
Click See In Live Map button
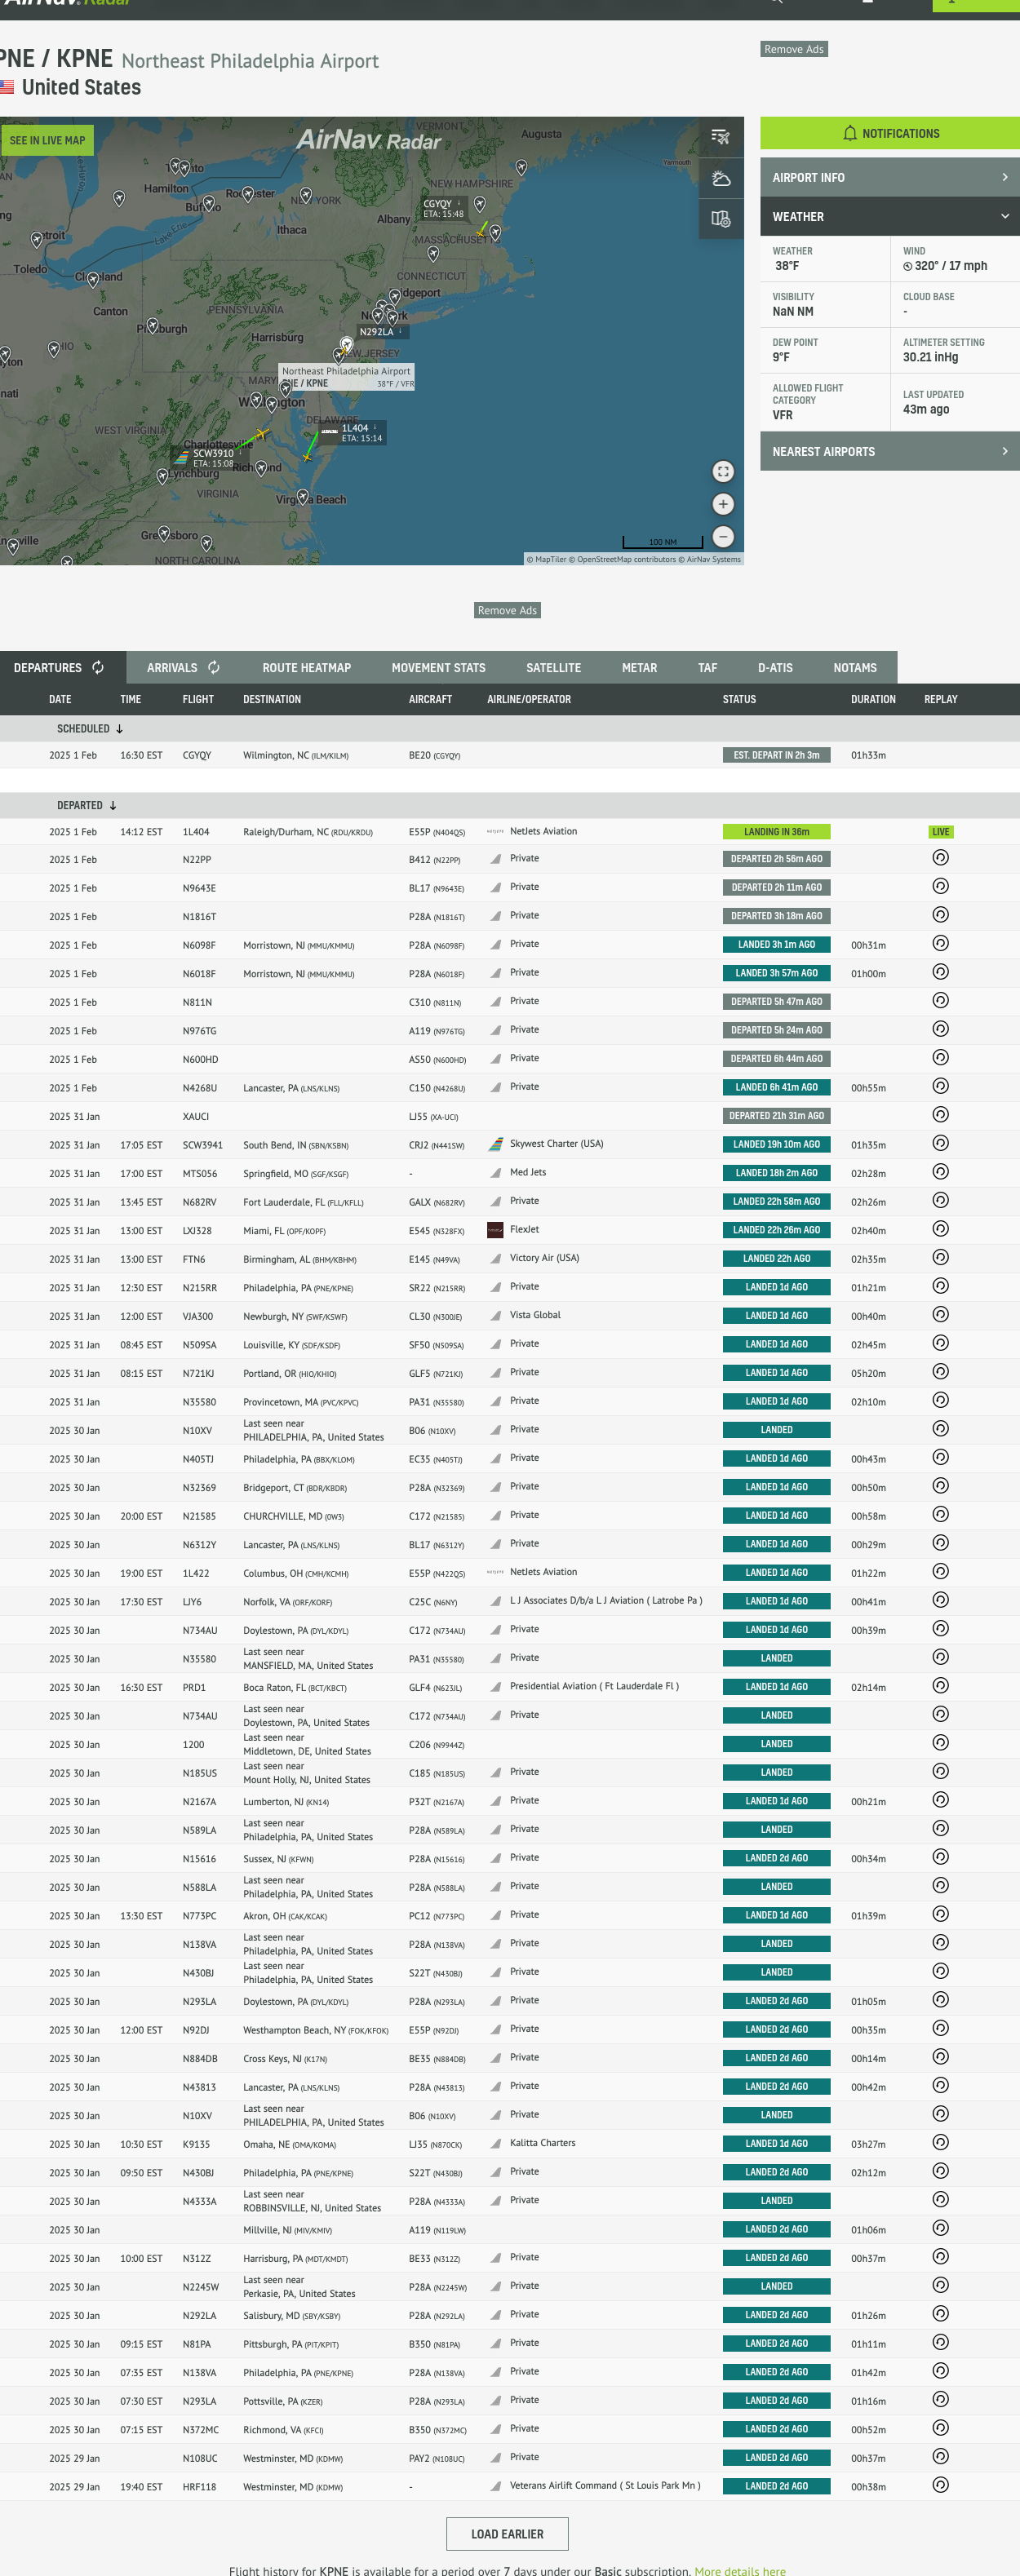coord(47,140)
